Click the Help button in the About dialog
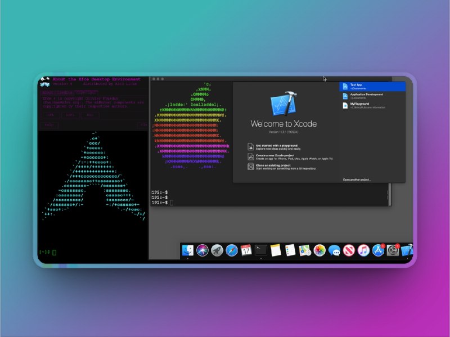Viewport: 450px width, 337px height. (49, 124)
